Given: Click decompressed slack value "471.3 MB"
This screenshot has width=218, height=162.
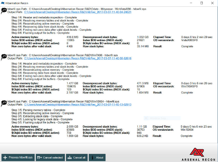Looking at the screenshot, I should [x=143, y=83].
